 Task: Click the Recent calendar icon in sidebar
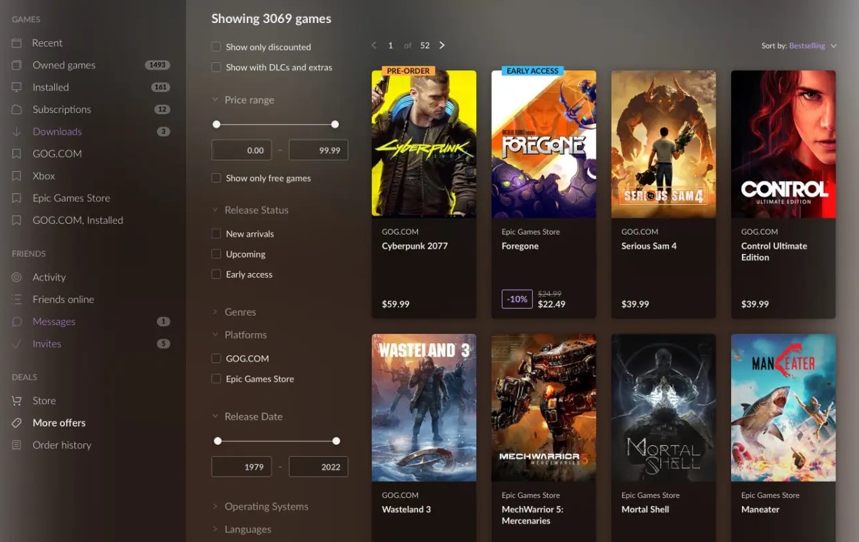(x=17, y=43)
